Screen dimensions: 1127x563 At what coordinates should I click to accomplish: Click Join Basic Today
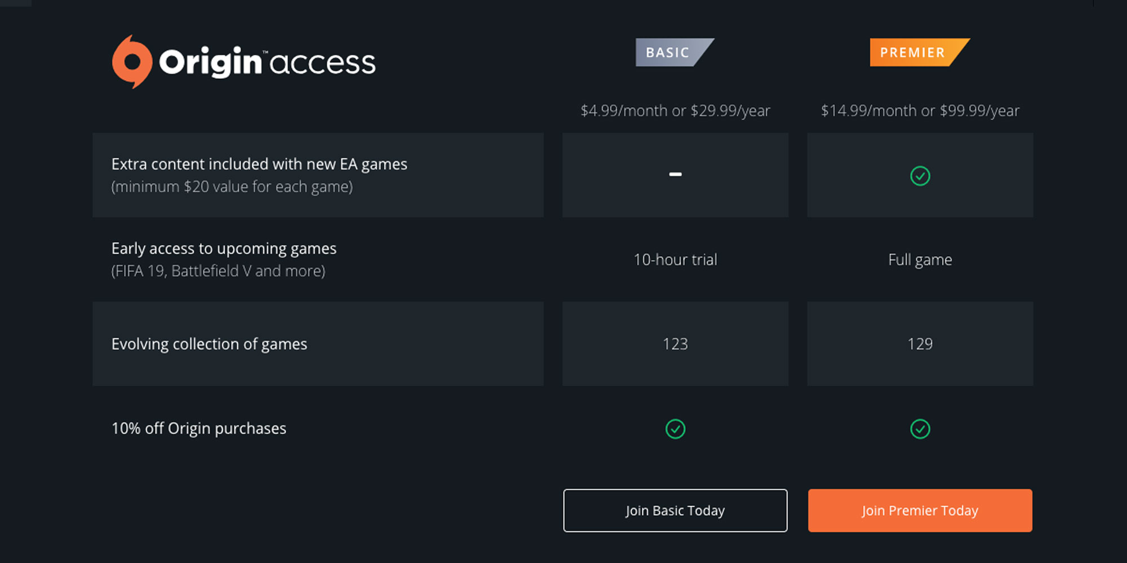pyautogui.click(x=675, y=510)
